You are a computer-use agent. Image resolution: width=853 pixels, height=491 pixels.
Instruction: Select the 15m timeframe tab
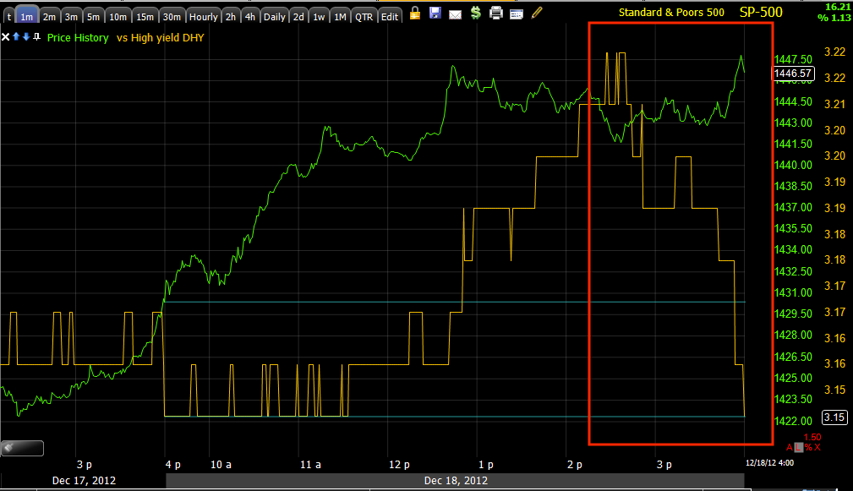(145, 17)
